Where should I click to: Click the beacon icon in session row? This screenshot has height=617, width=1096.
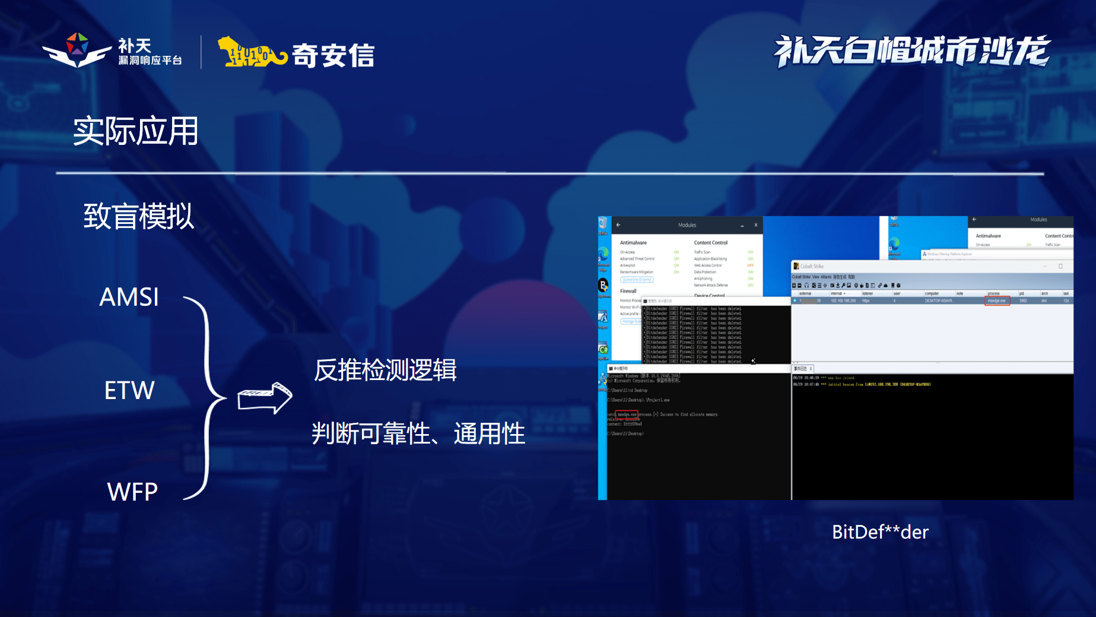(795, 301)
